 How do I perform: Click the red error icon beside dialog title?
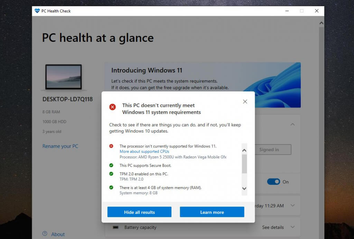(112, 107)
